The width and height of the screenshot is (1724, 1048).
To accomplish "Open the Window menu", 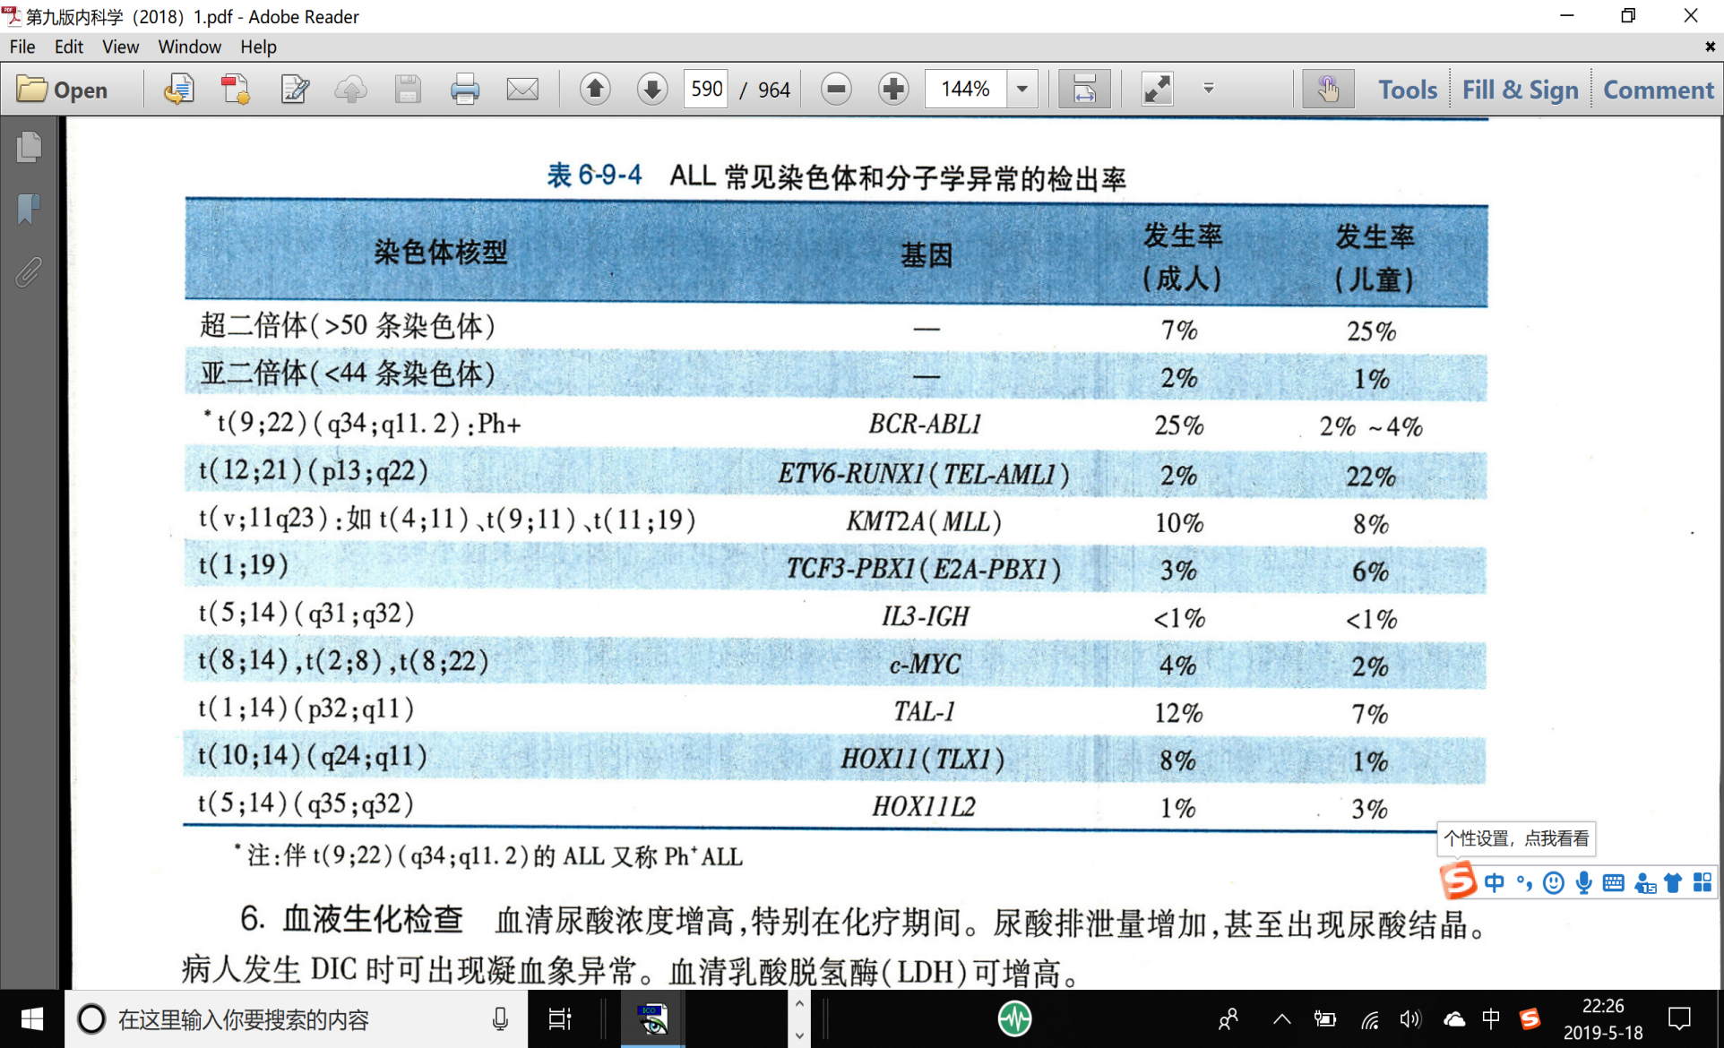I will pyautogui.click(x=189, y=47).
